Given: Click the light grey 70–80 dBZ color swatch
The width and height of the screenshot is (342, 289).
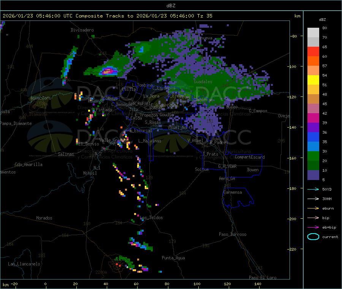Looking at the screenshot, I should pyautogui.click(x=313, y=33).
